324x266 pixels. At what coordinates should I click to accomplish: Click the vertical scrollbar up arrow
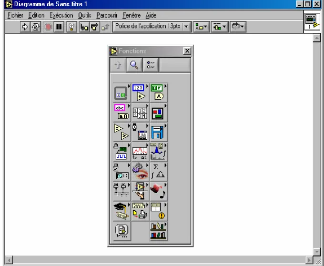pos(316,38)
